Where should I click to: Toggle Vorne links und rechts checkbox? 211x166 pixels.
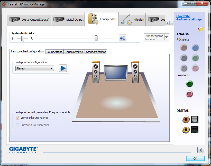click(17, 118)
